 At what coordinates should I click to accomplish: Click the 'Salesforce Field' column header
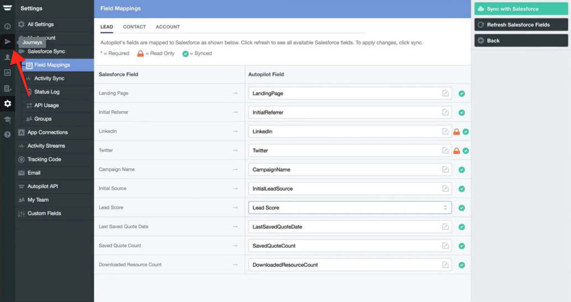click(x=118, y=74)
